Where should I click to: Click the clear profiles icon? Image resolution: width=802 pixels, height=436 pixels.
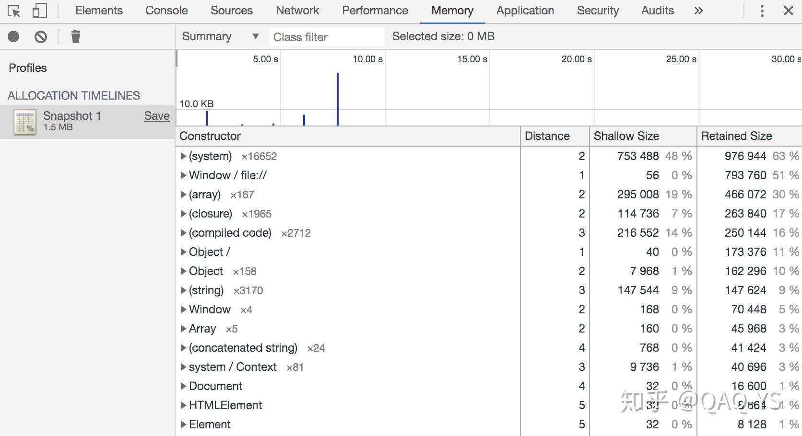tap(40, 36)
